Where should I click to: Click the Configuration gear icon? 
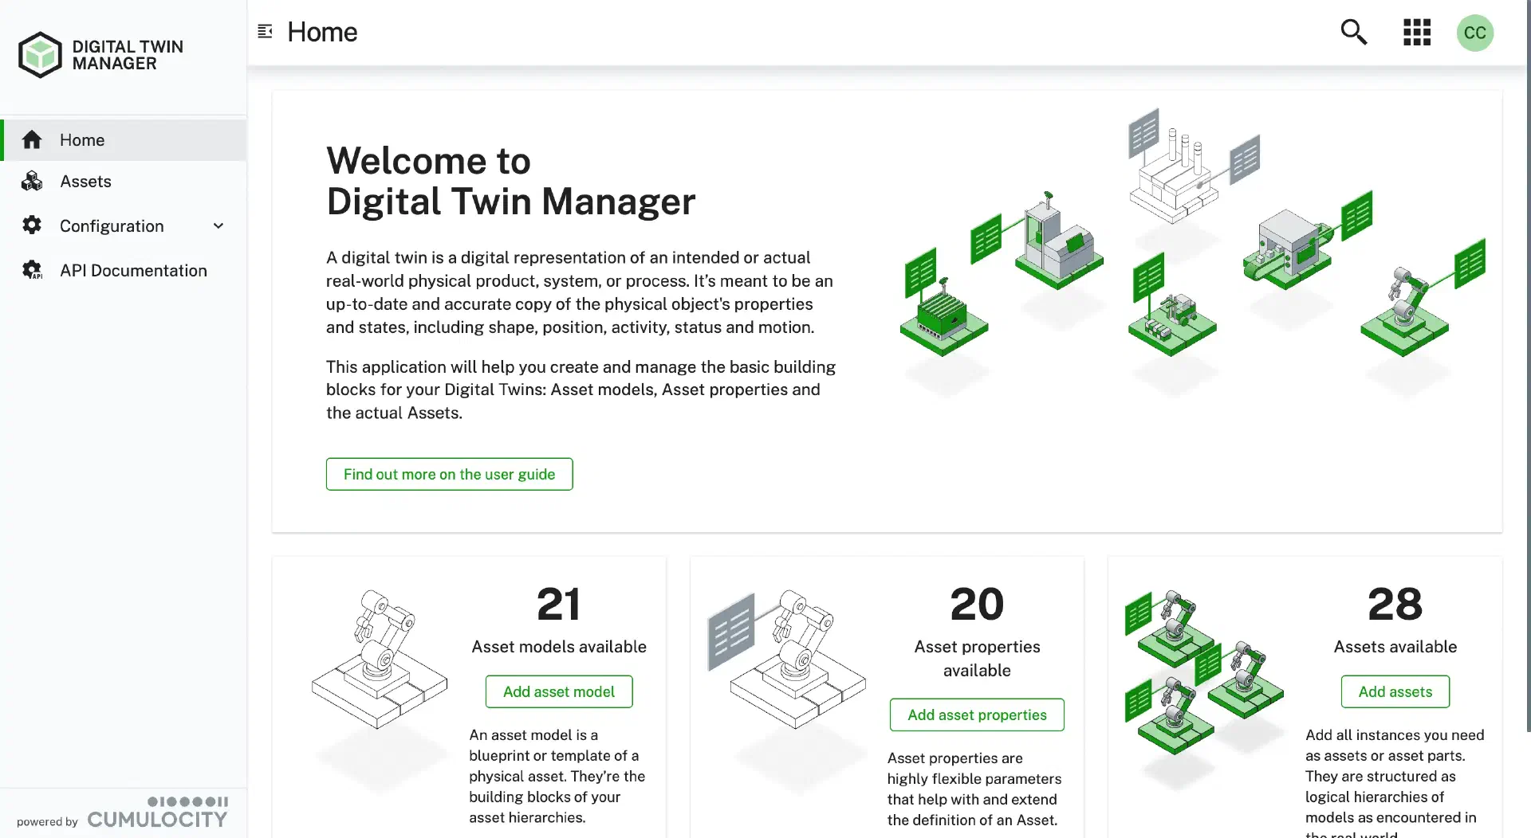(x=32, y=225)
